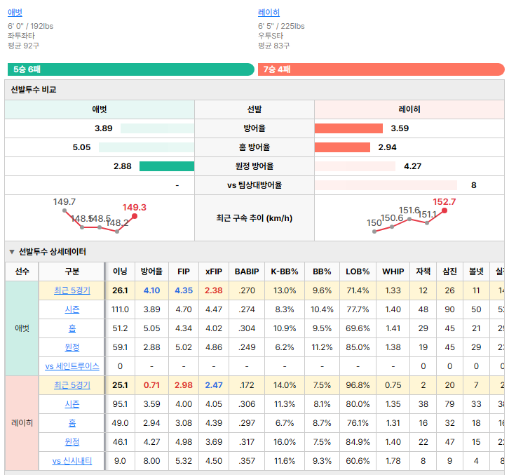509x475 pixels.
Task: Click the red 7승 4패 record bar
Action: [381, 69]
